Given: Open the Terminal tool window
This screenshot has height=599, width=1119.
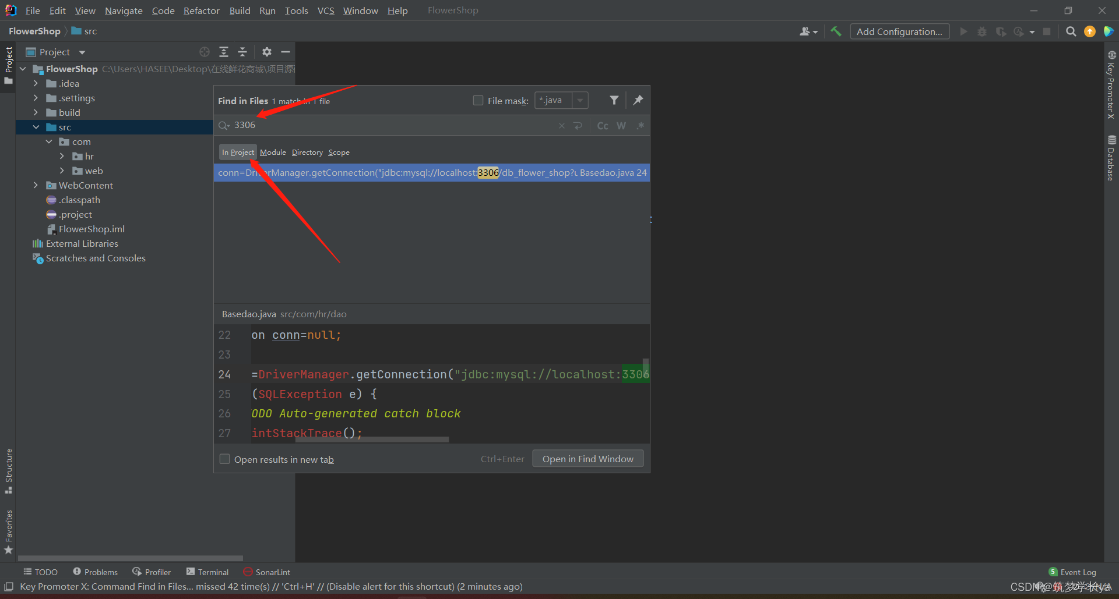Looking at the screenshot, I should 207,572.
